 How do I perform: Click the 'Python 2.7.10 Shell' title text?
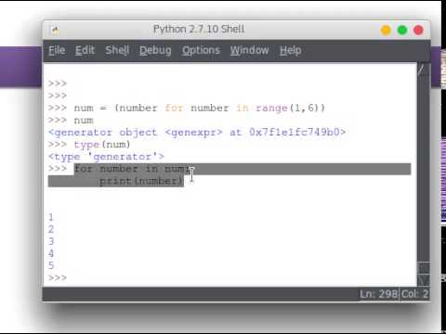(199, 30)
